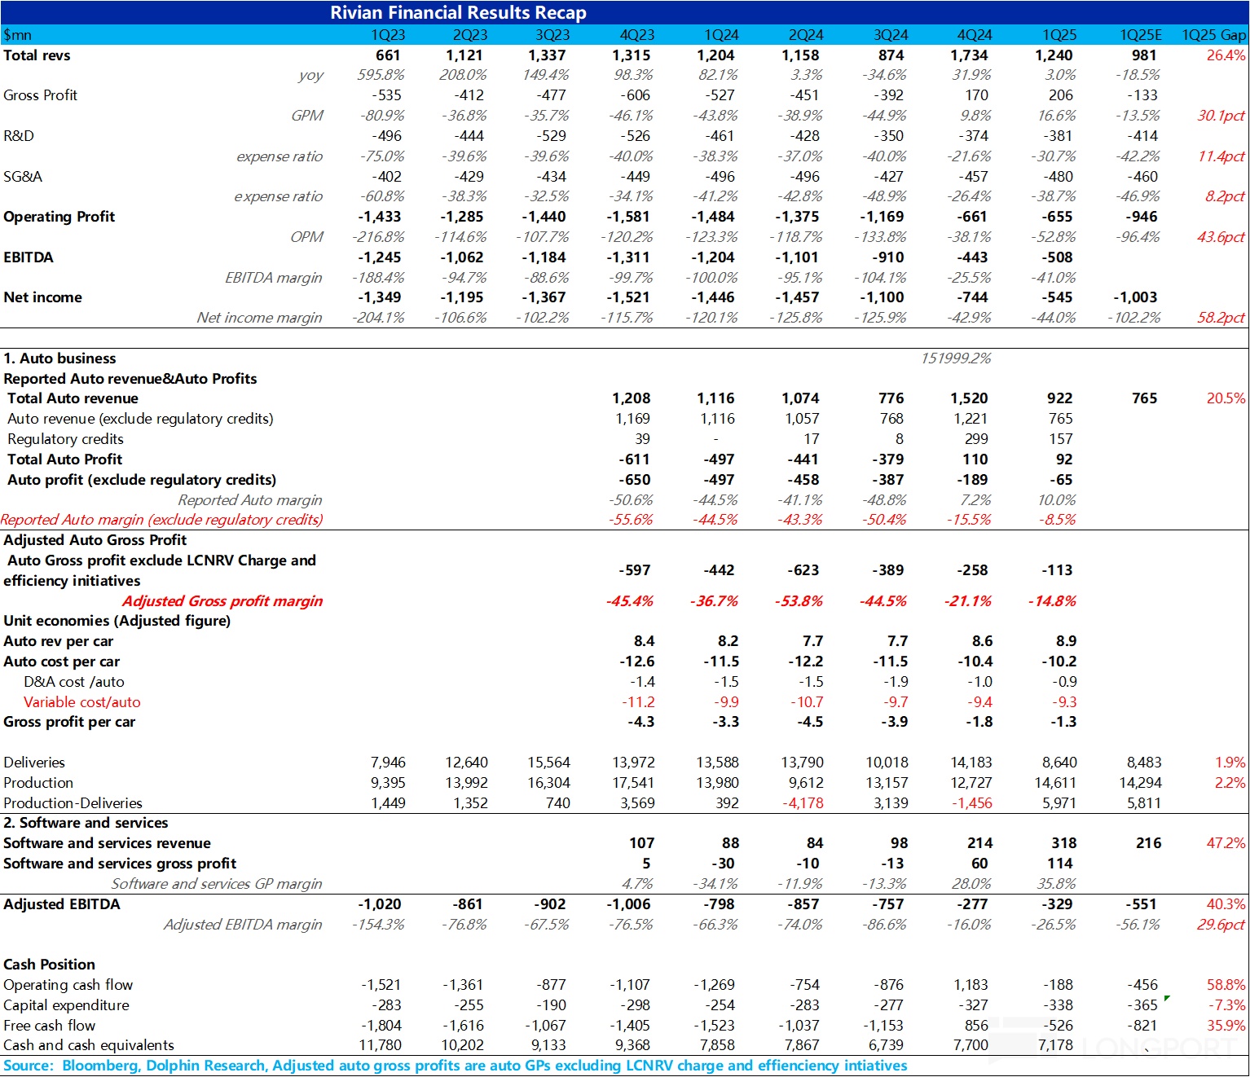
Task: Select 1Q25 Auto rev per car value 8.9
Action: 1066,641
